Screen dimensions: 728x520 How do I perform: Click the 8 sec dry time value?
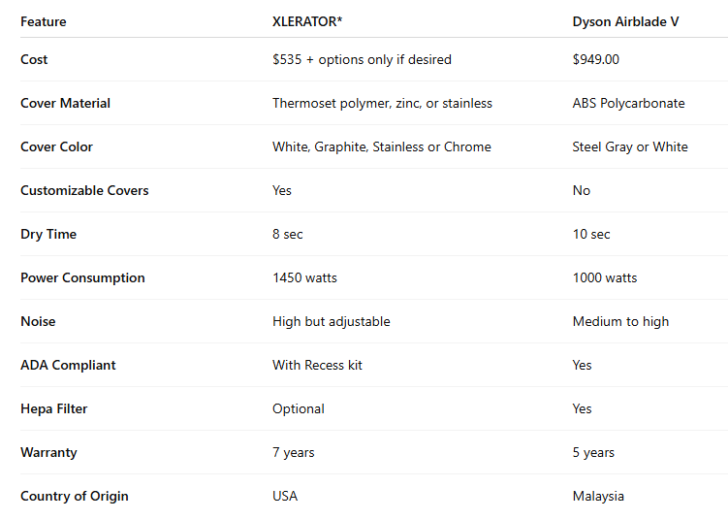click(288, 234)
